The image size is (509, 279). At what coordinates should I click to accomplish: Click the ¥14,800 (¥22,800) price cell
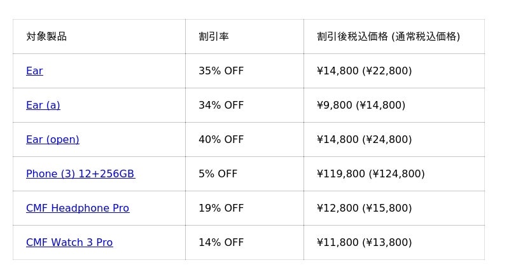364,71
